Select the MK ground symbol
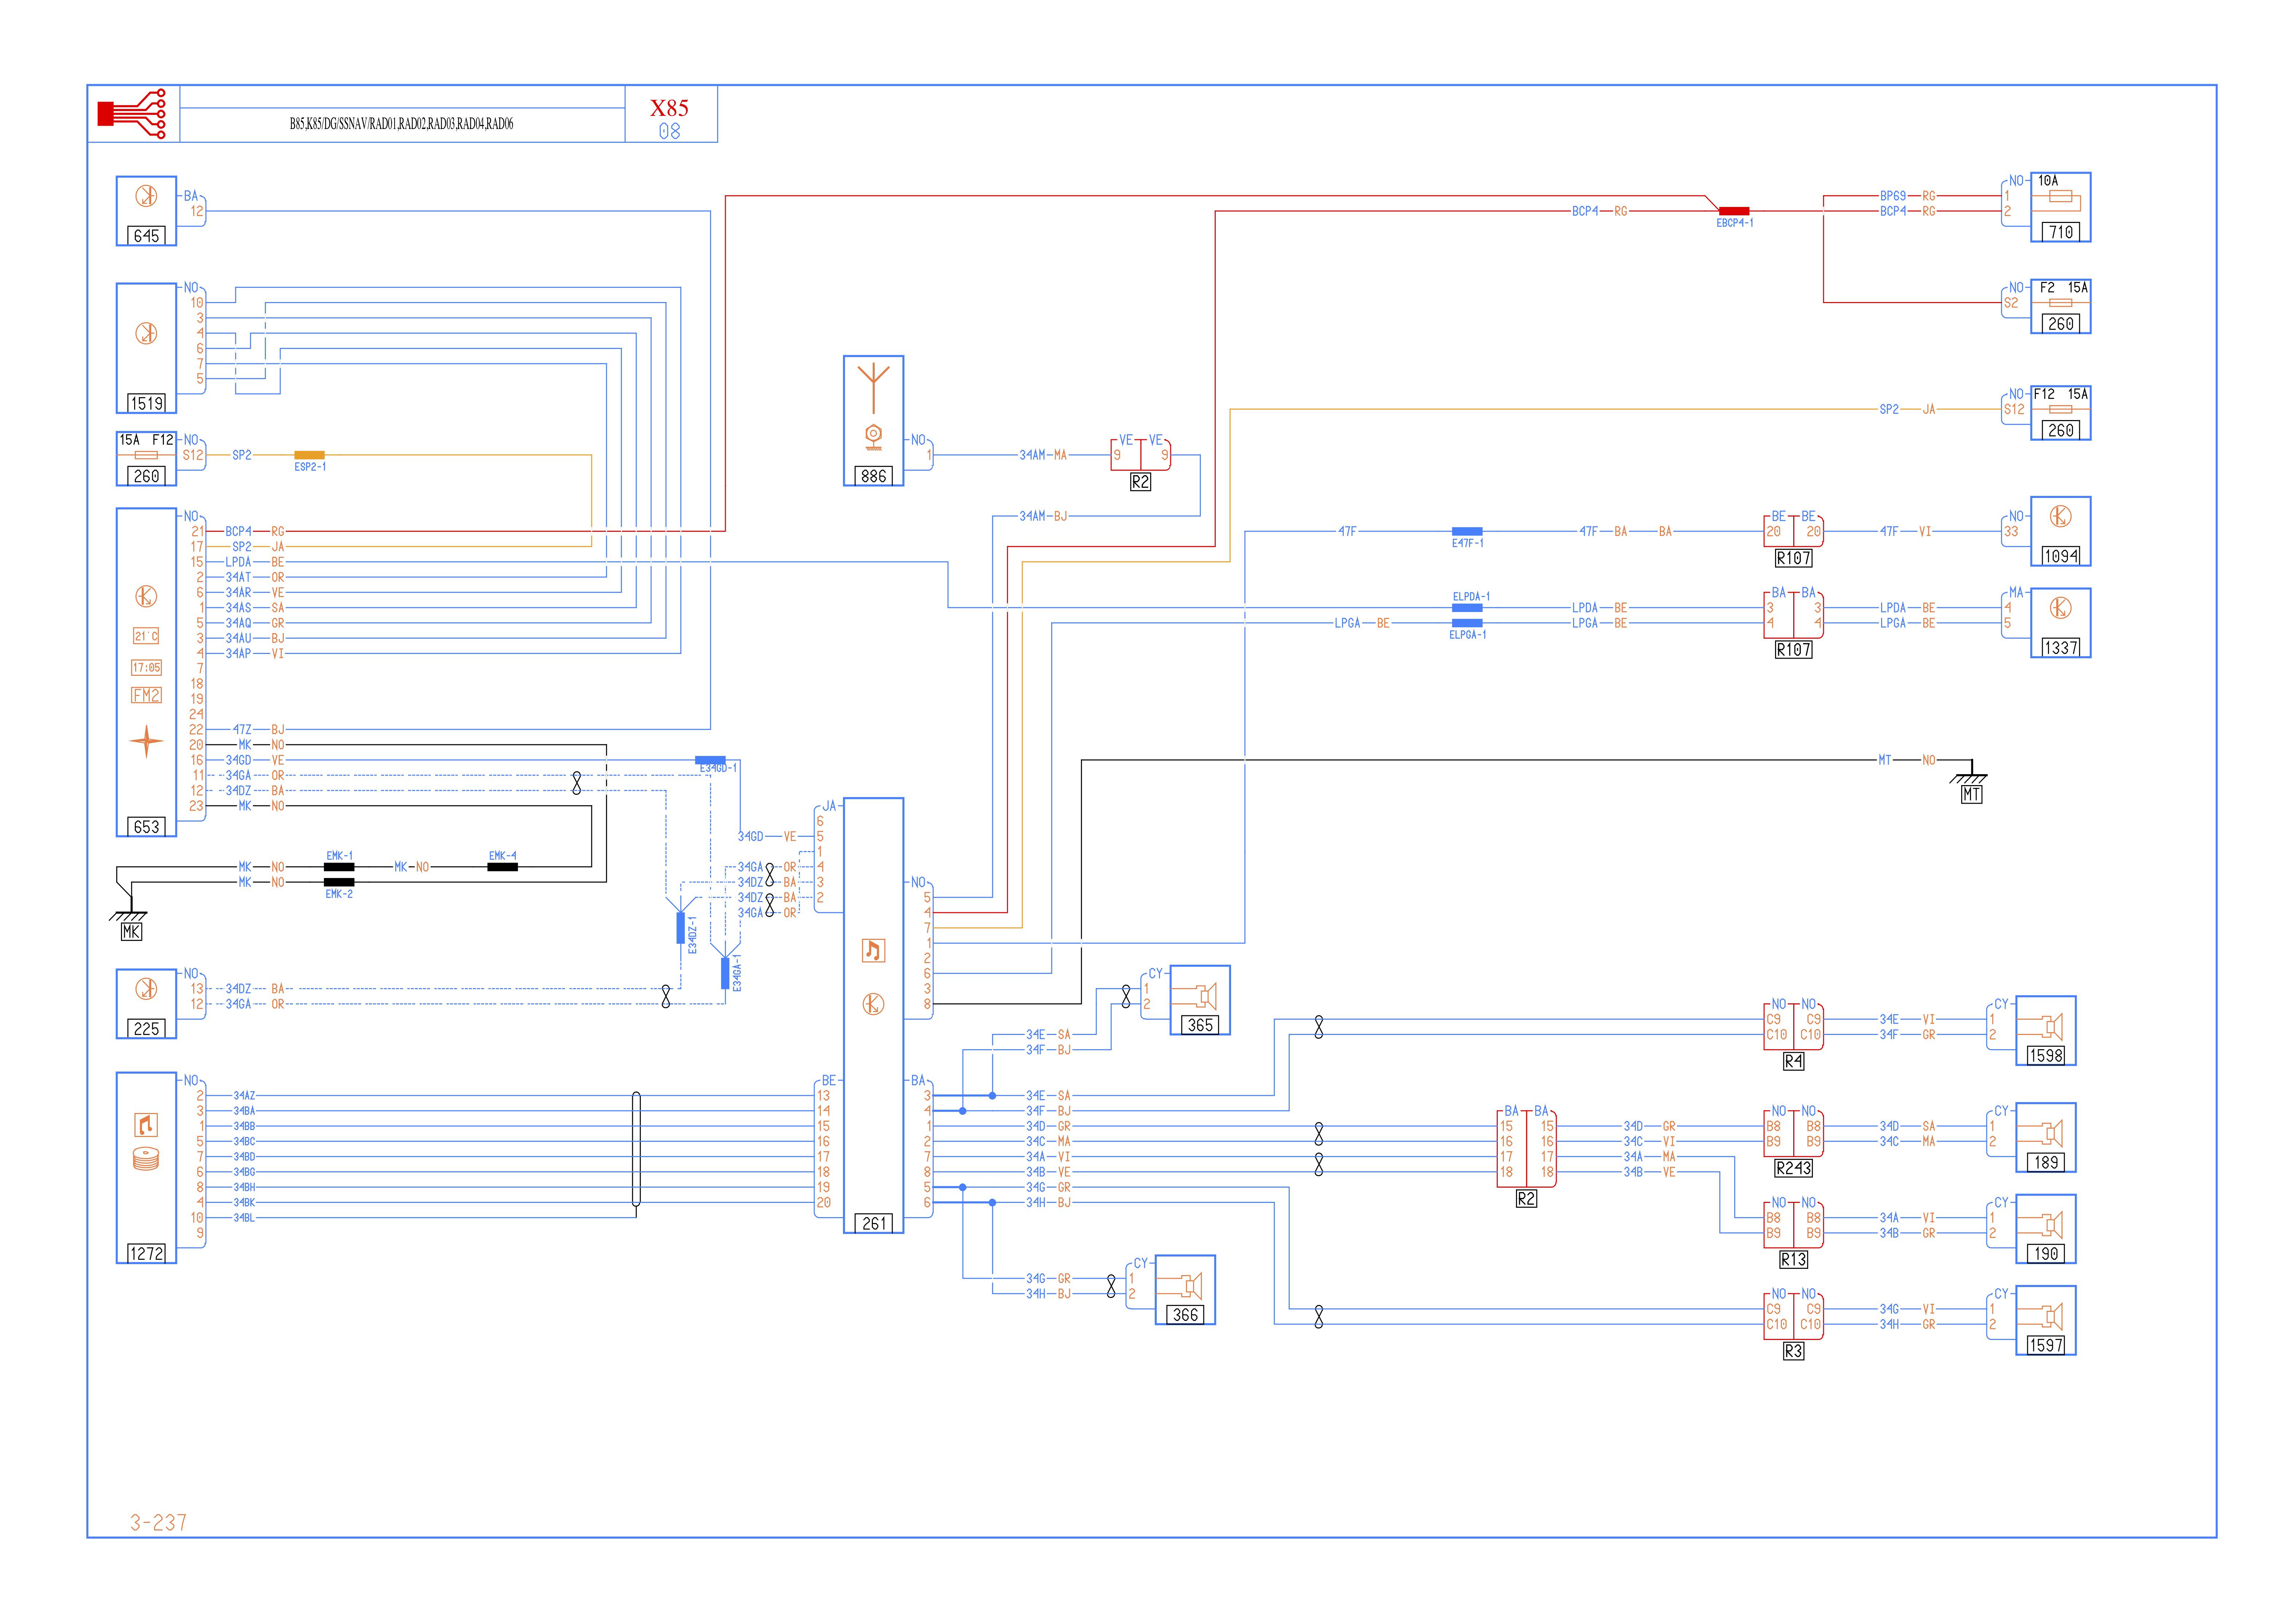The image size is (2296, 1623). (x=129, y=915)
